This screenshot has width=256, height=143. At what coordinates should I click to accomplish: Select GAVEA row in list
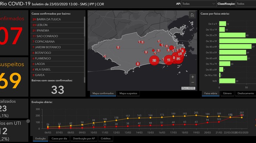[x=57, y=75]
